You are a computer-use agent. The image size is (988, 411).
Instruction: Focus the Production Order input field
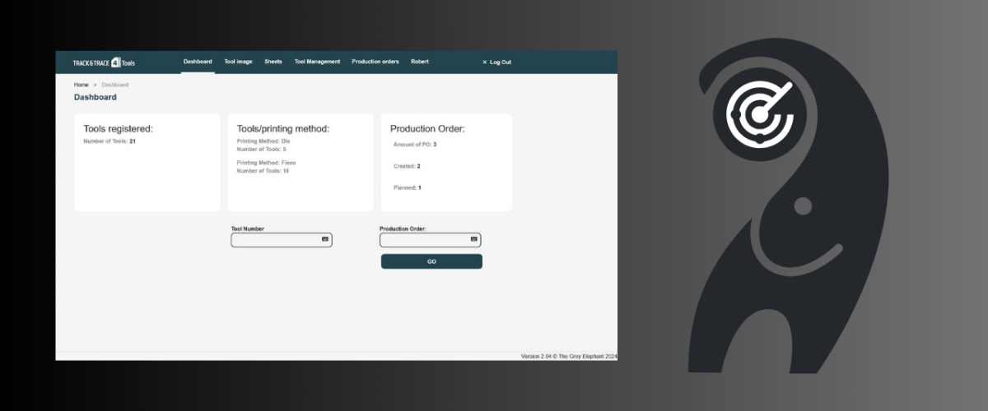click(x=430, y=240)
